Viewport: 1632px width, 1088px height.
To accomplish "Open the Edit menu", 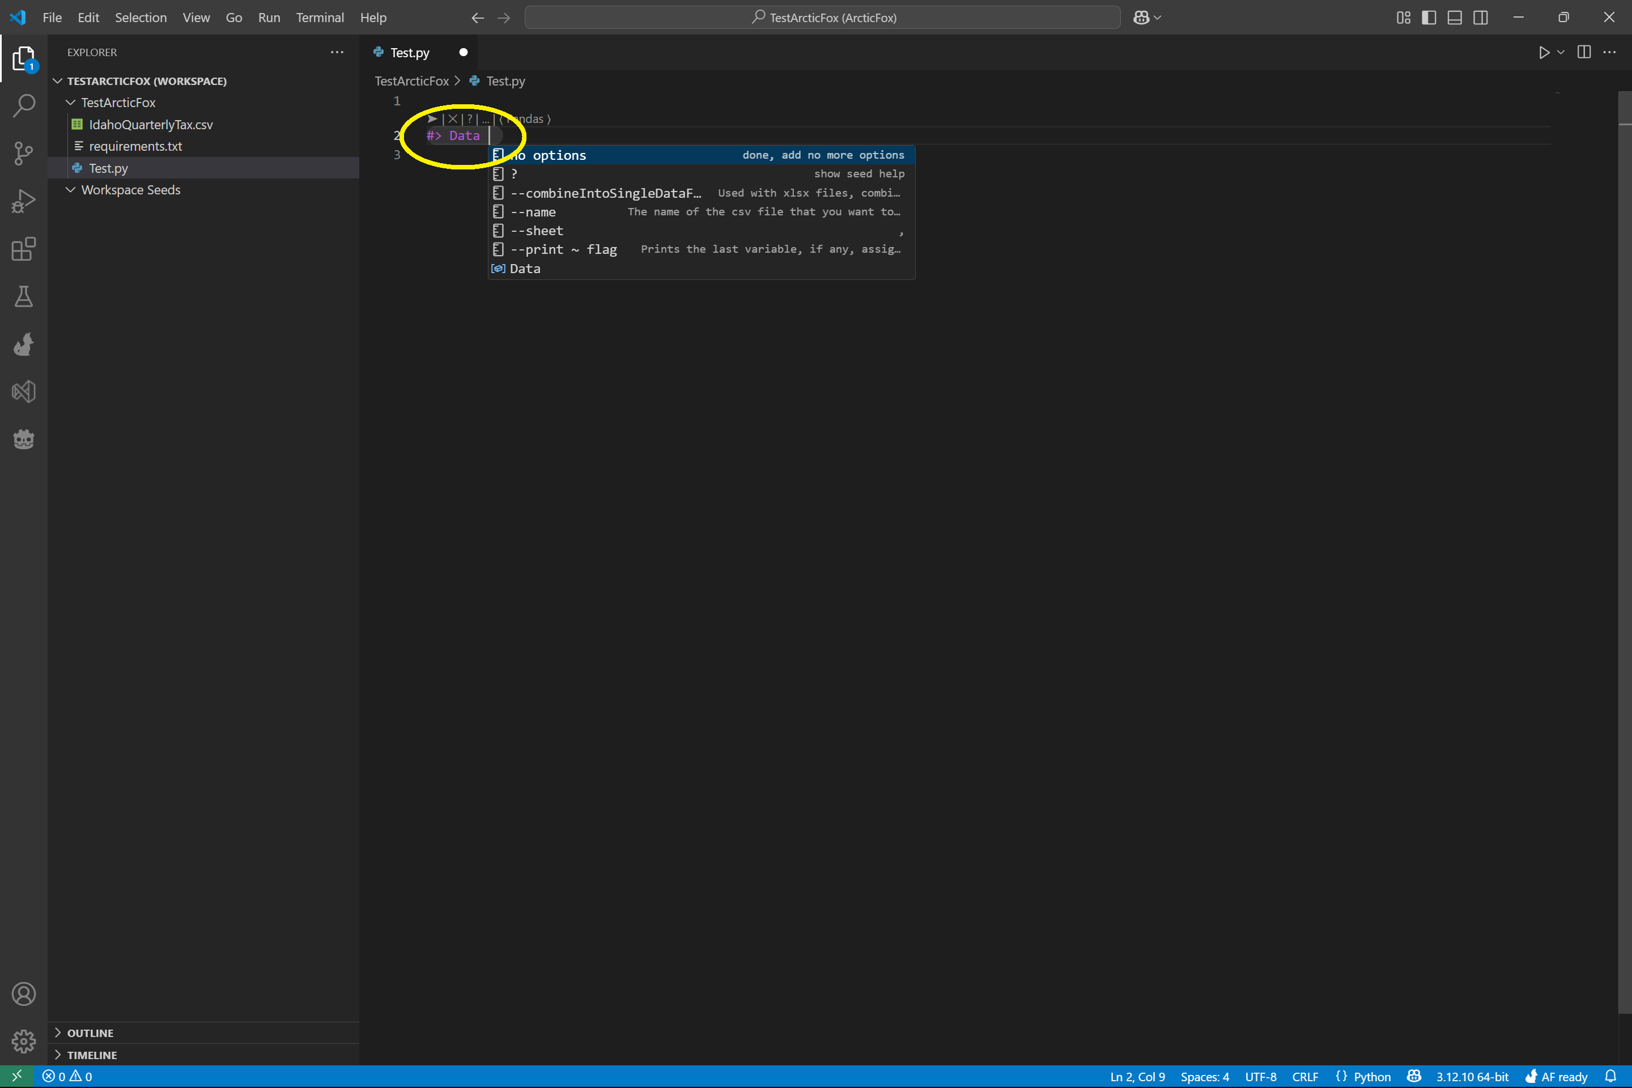I will click(x=88, y=18).
